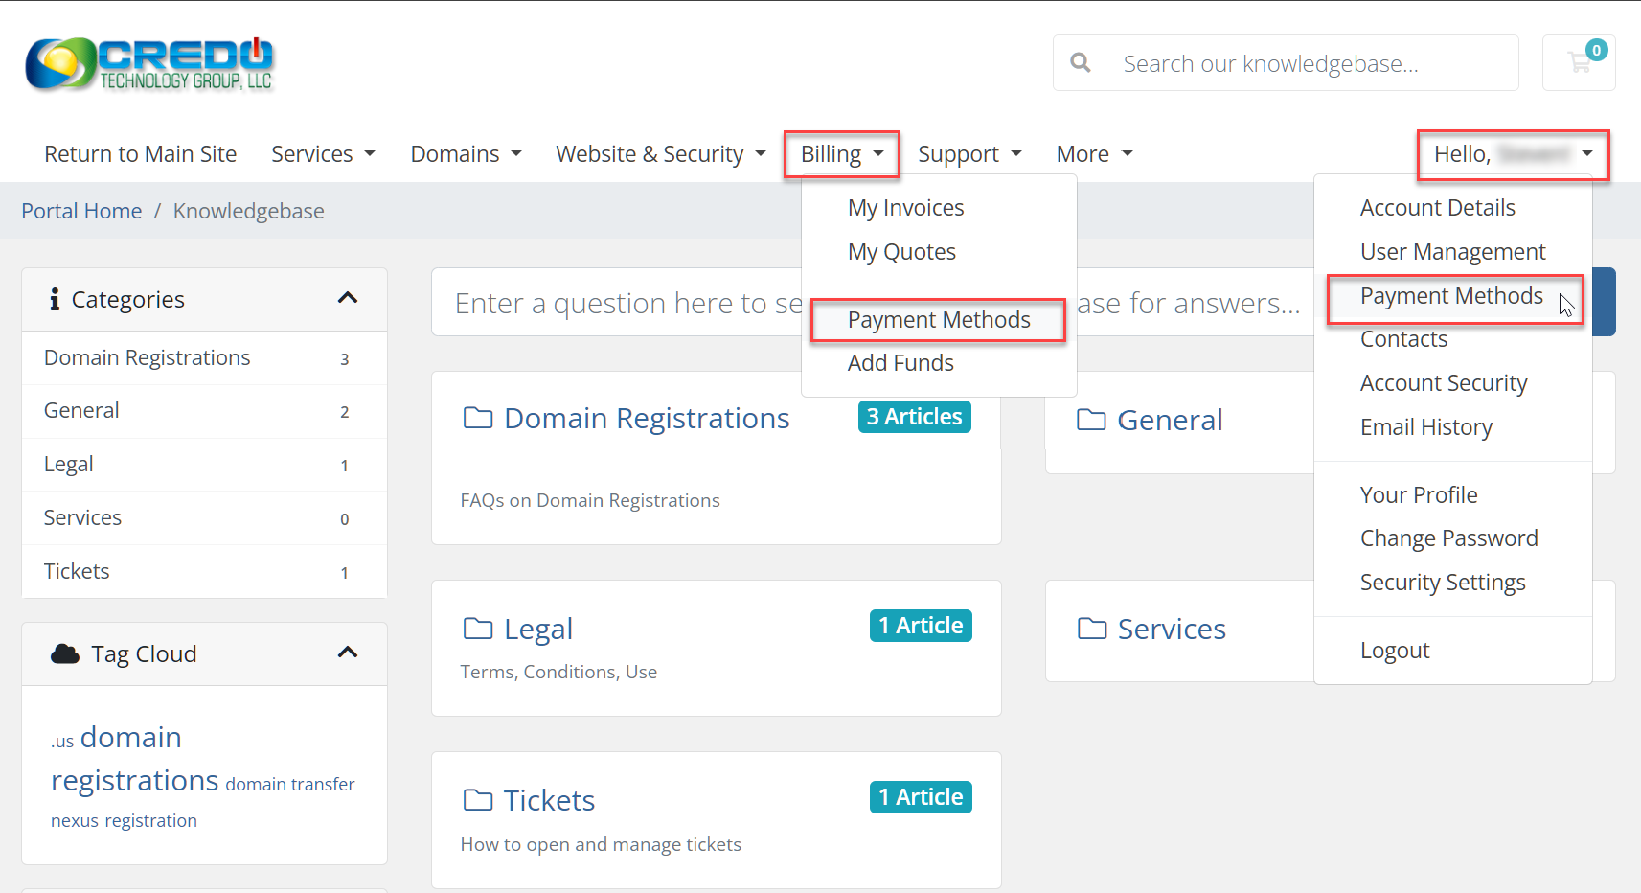Viewport: 1641px width, 893px height.
Task: Open the Return to Main Site link
Action: 141,154
